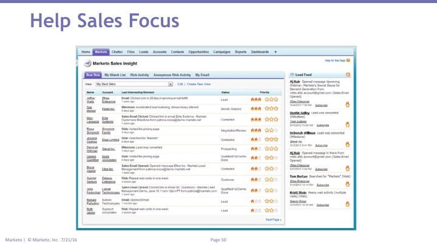
Task: Select the Marketo tab
Action: pyautogui.click(x=101, y=52)
